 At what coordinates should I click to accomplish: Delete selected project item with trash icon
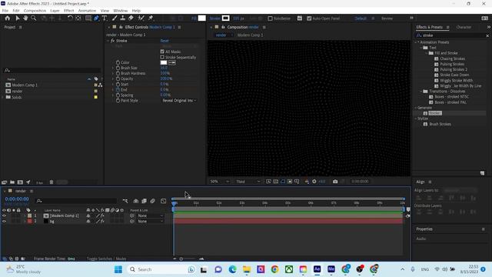(x=52, y=182)
